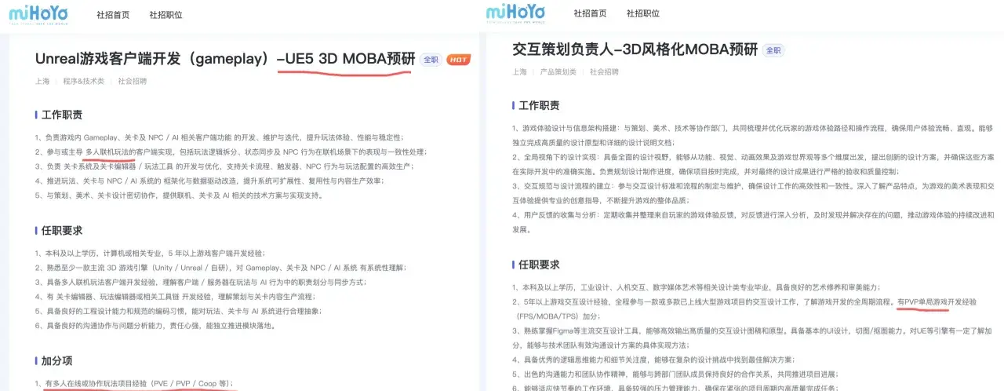
Task: Click the 程序&技术类 category label
Action: point(84,81)
